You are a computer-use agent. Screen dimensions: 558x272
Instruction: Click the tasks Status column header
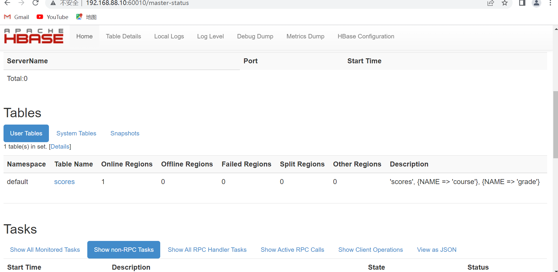478,267
